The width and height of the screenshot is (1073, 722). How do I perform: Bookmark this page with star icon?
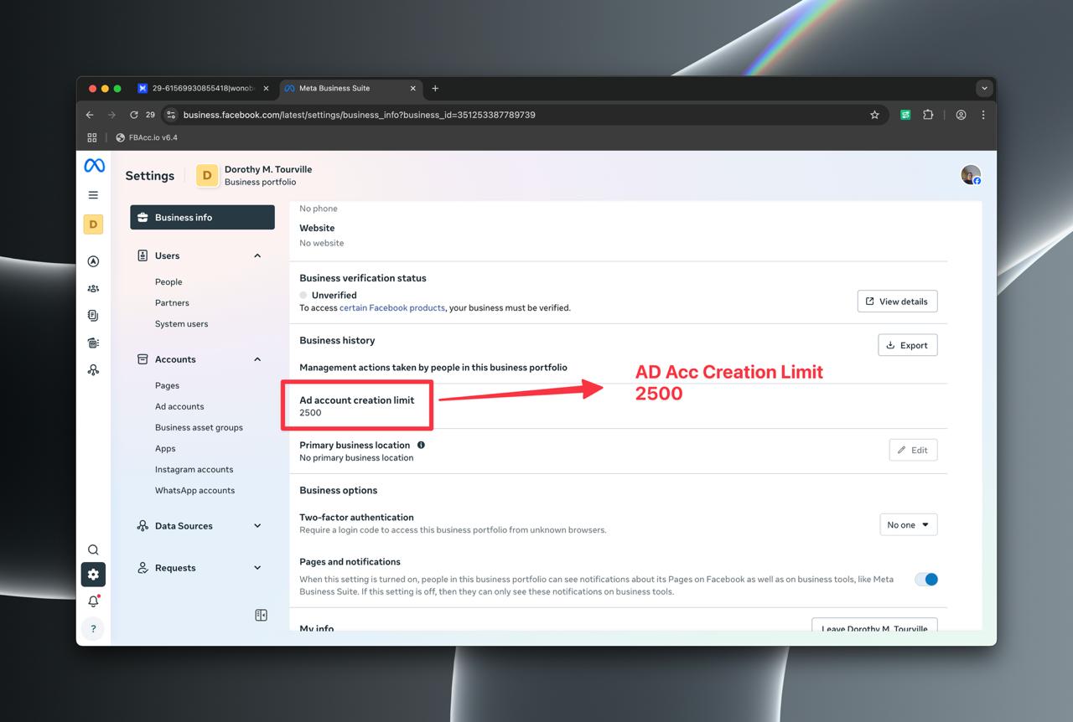[x=874, y=115]
